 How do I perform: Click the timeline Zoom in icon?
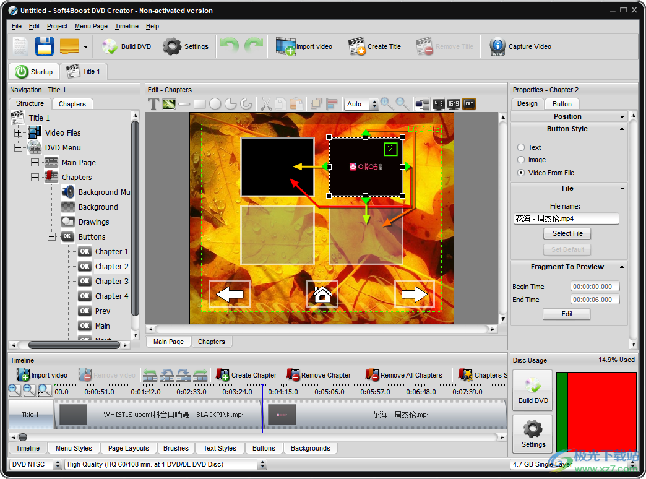coord(14,390)
